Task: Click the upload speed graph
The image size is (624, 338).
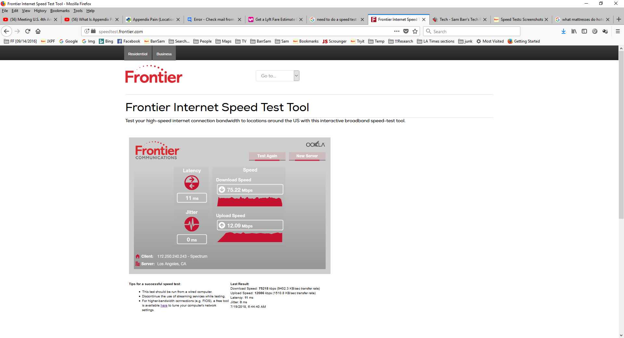Action: coord(250,237)
